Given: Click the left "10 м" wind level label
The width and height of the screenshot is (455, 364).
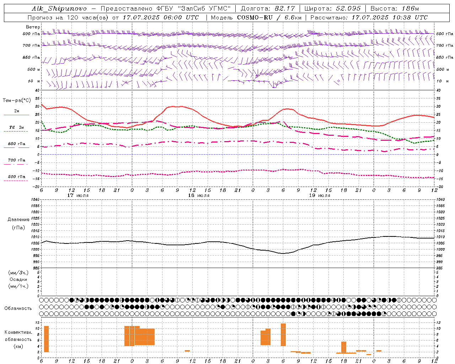Looking at the screenshot, I should click(x=34, y=81).
